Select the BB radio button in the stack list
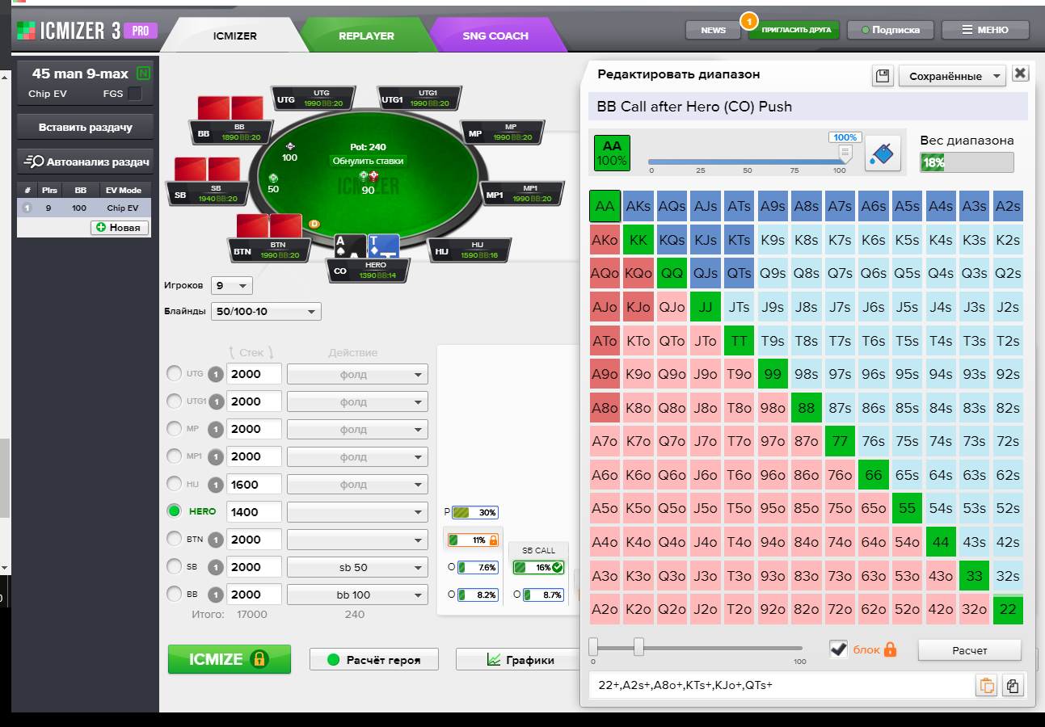Screen dimensions: 1045x727 (x=174, y=595)
